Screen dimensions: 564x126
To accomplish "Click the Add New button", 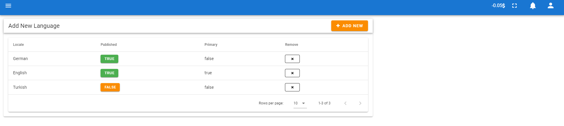I will (x=349, y=26).
